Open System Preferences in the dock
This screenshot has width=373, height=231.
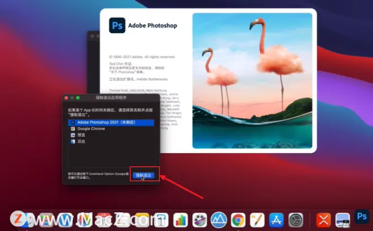coord(296,220)
